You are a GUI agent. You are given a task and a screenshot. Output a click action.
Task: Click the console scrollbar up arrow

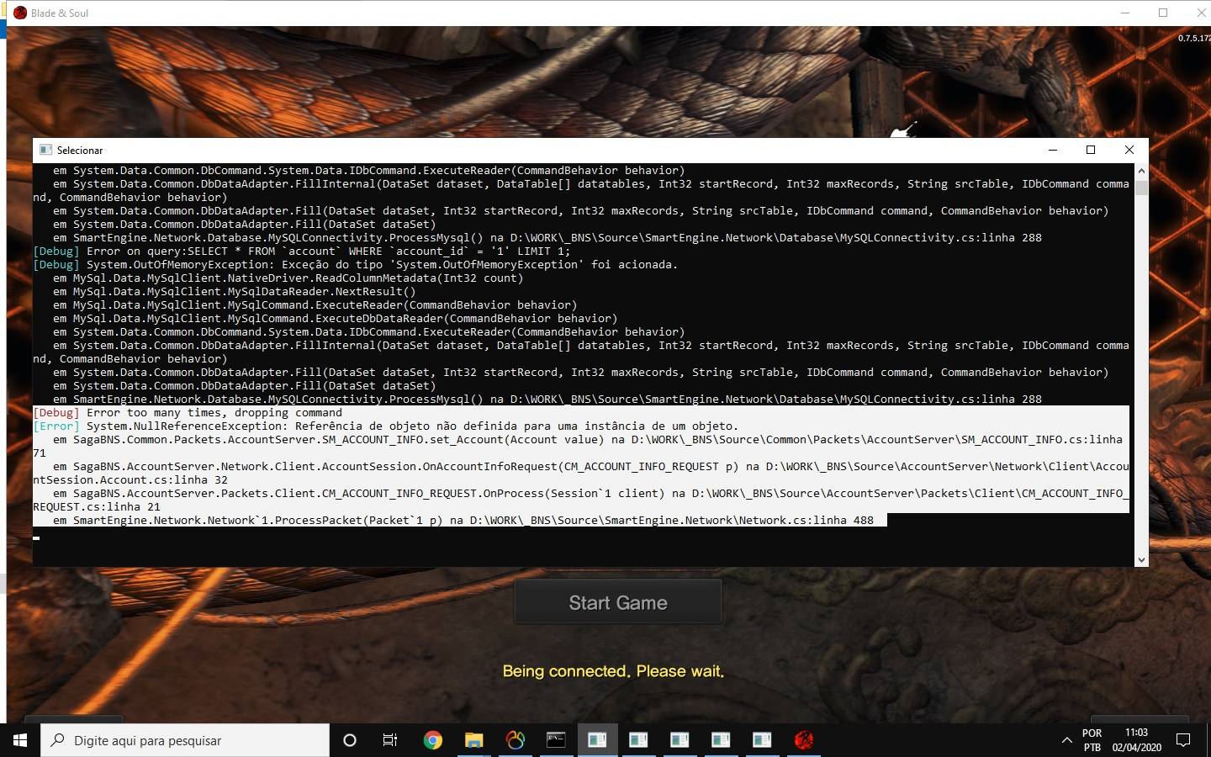pyautogui.click(x=1141, y=170)
